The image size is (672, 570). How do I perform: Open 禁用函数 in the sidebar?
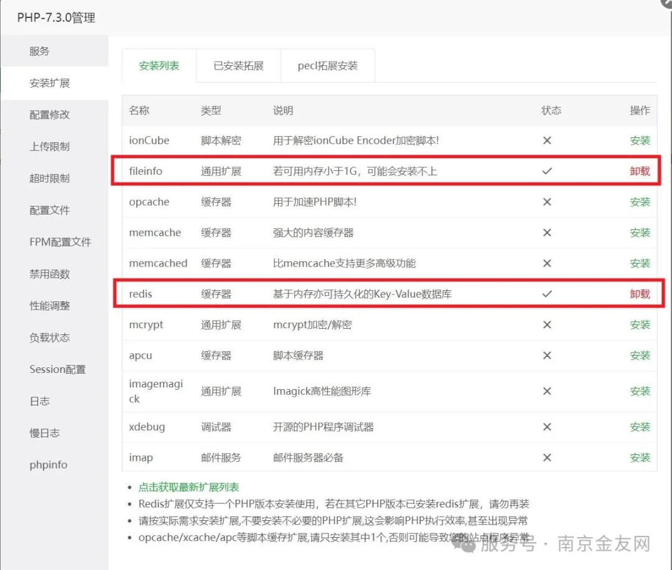[x=54, y=274]
